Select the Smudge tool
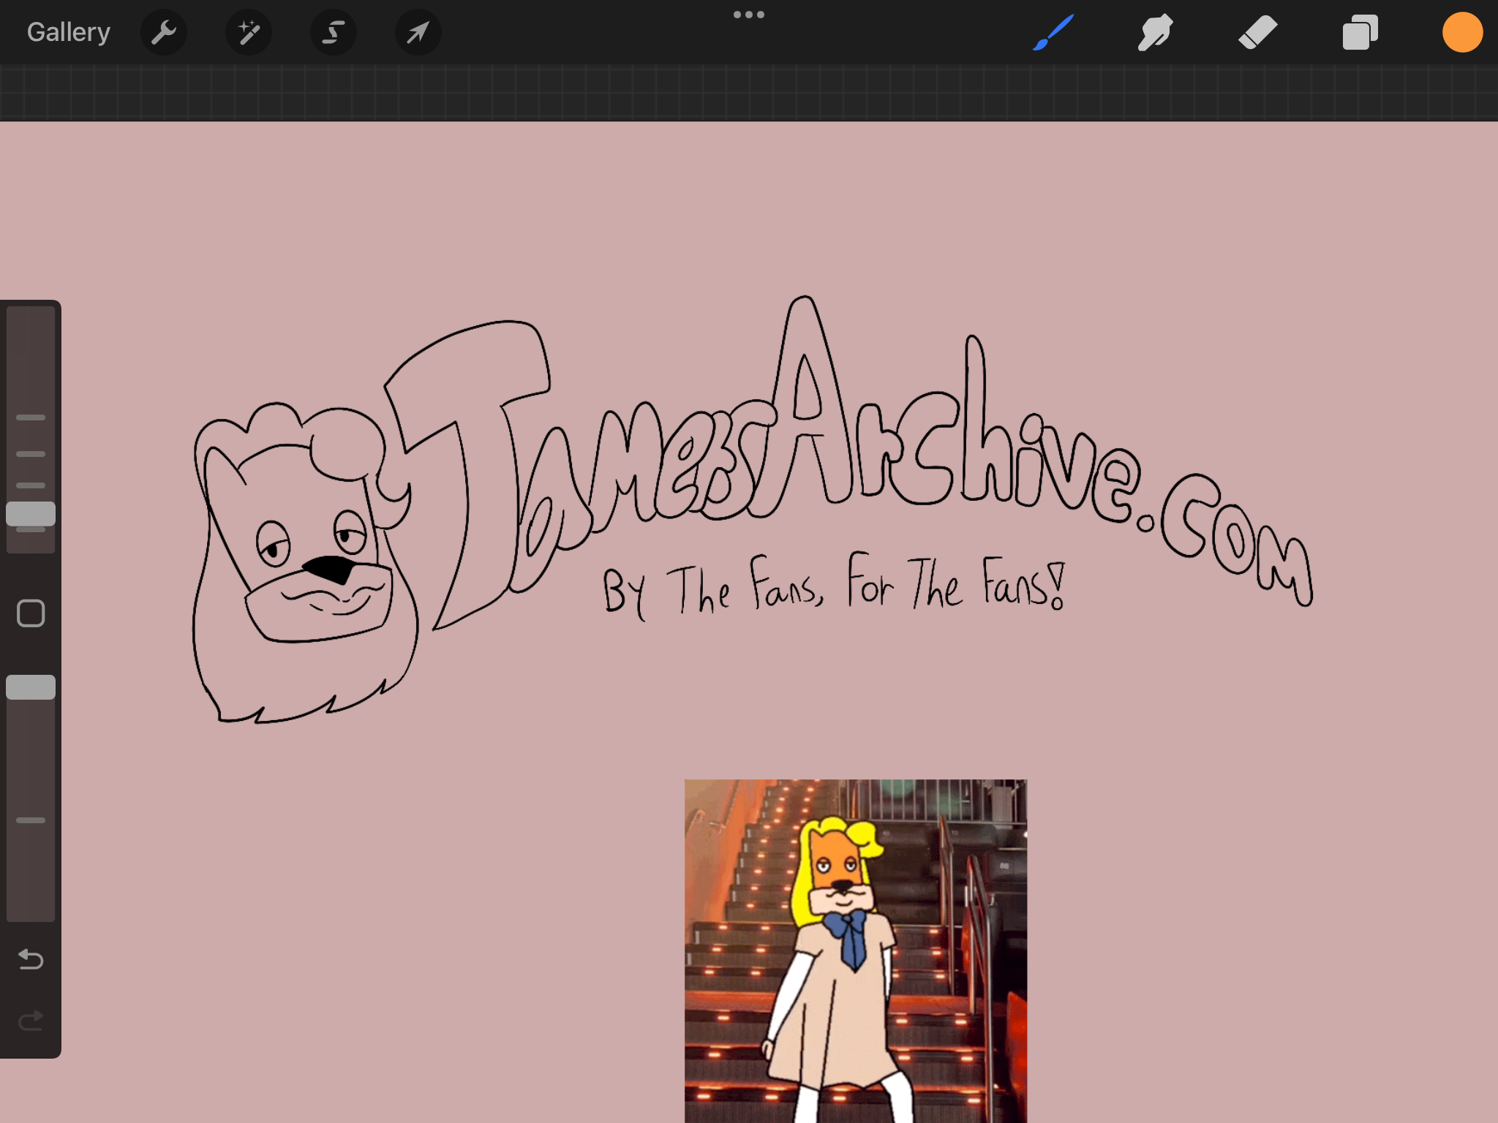Viewport: 1498px width, 1123px height. tap(1155, 32)
